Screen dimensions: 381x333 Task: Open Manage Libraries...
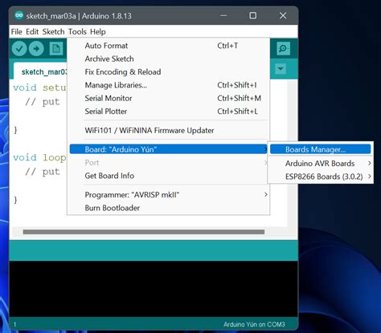pos(169,85)
